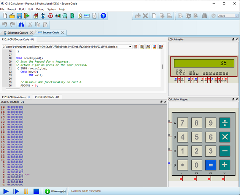Open the Debug menu
The width and height of the screenshot is (240, 195).
tap(40, 9)
